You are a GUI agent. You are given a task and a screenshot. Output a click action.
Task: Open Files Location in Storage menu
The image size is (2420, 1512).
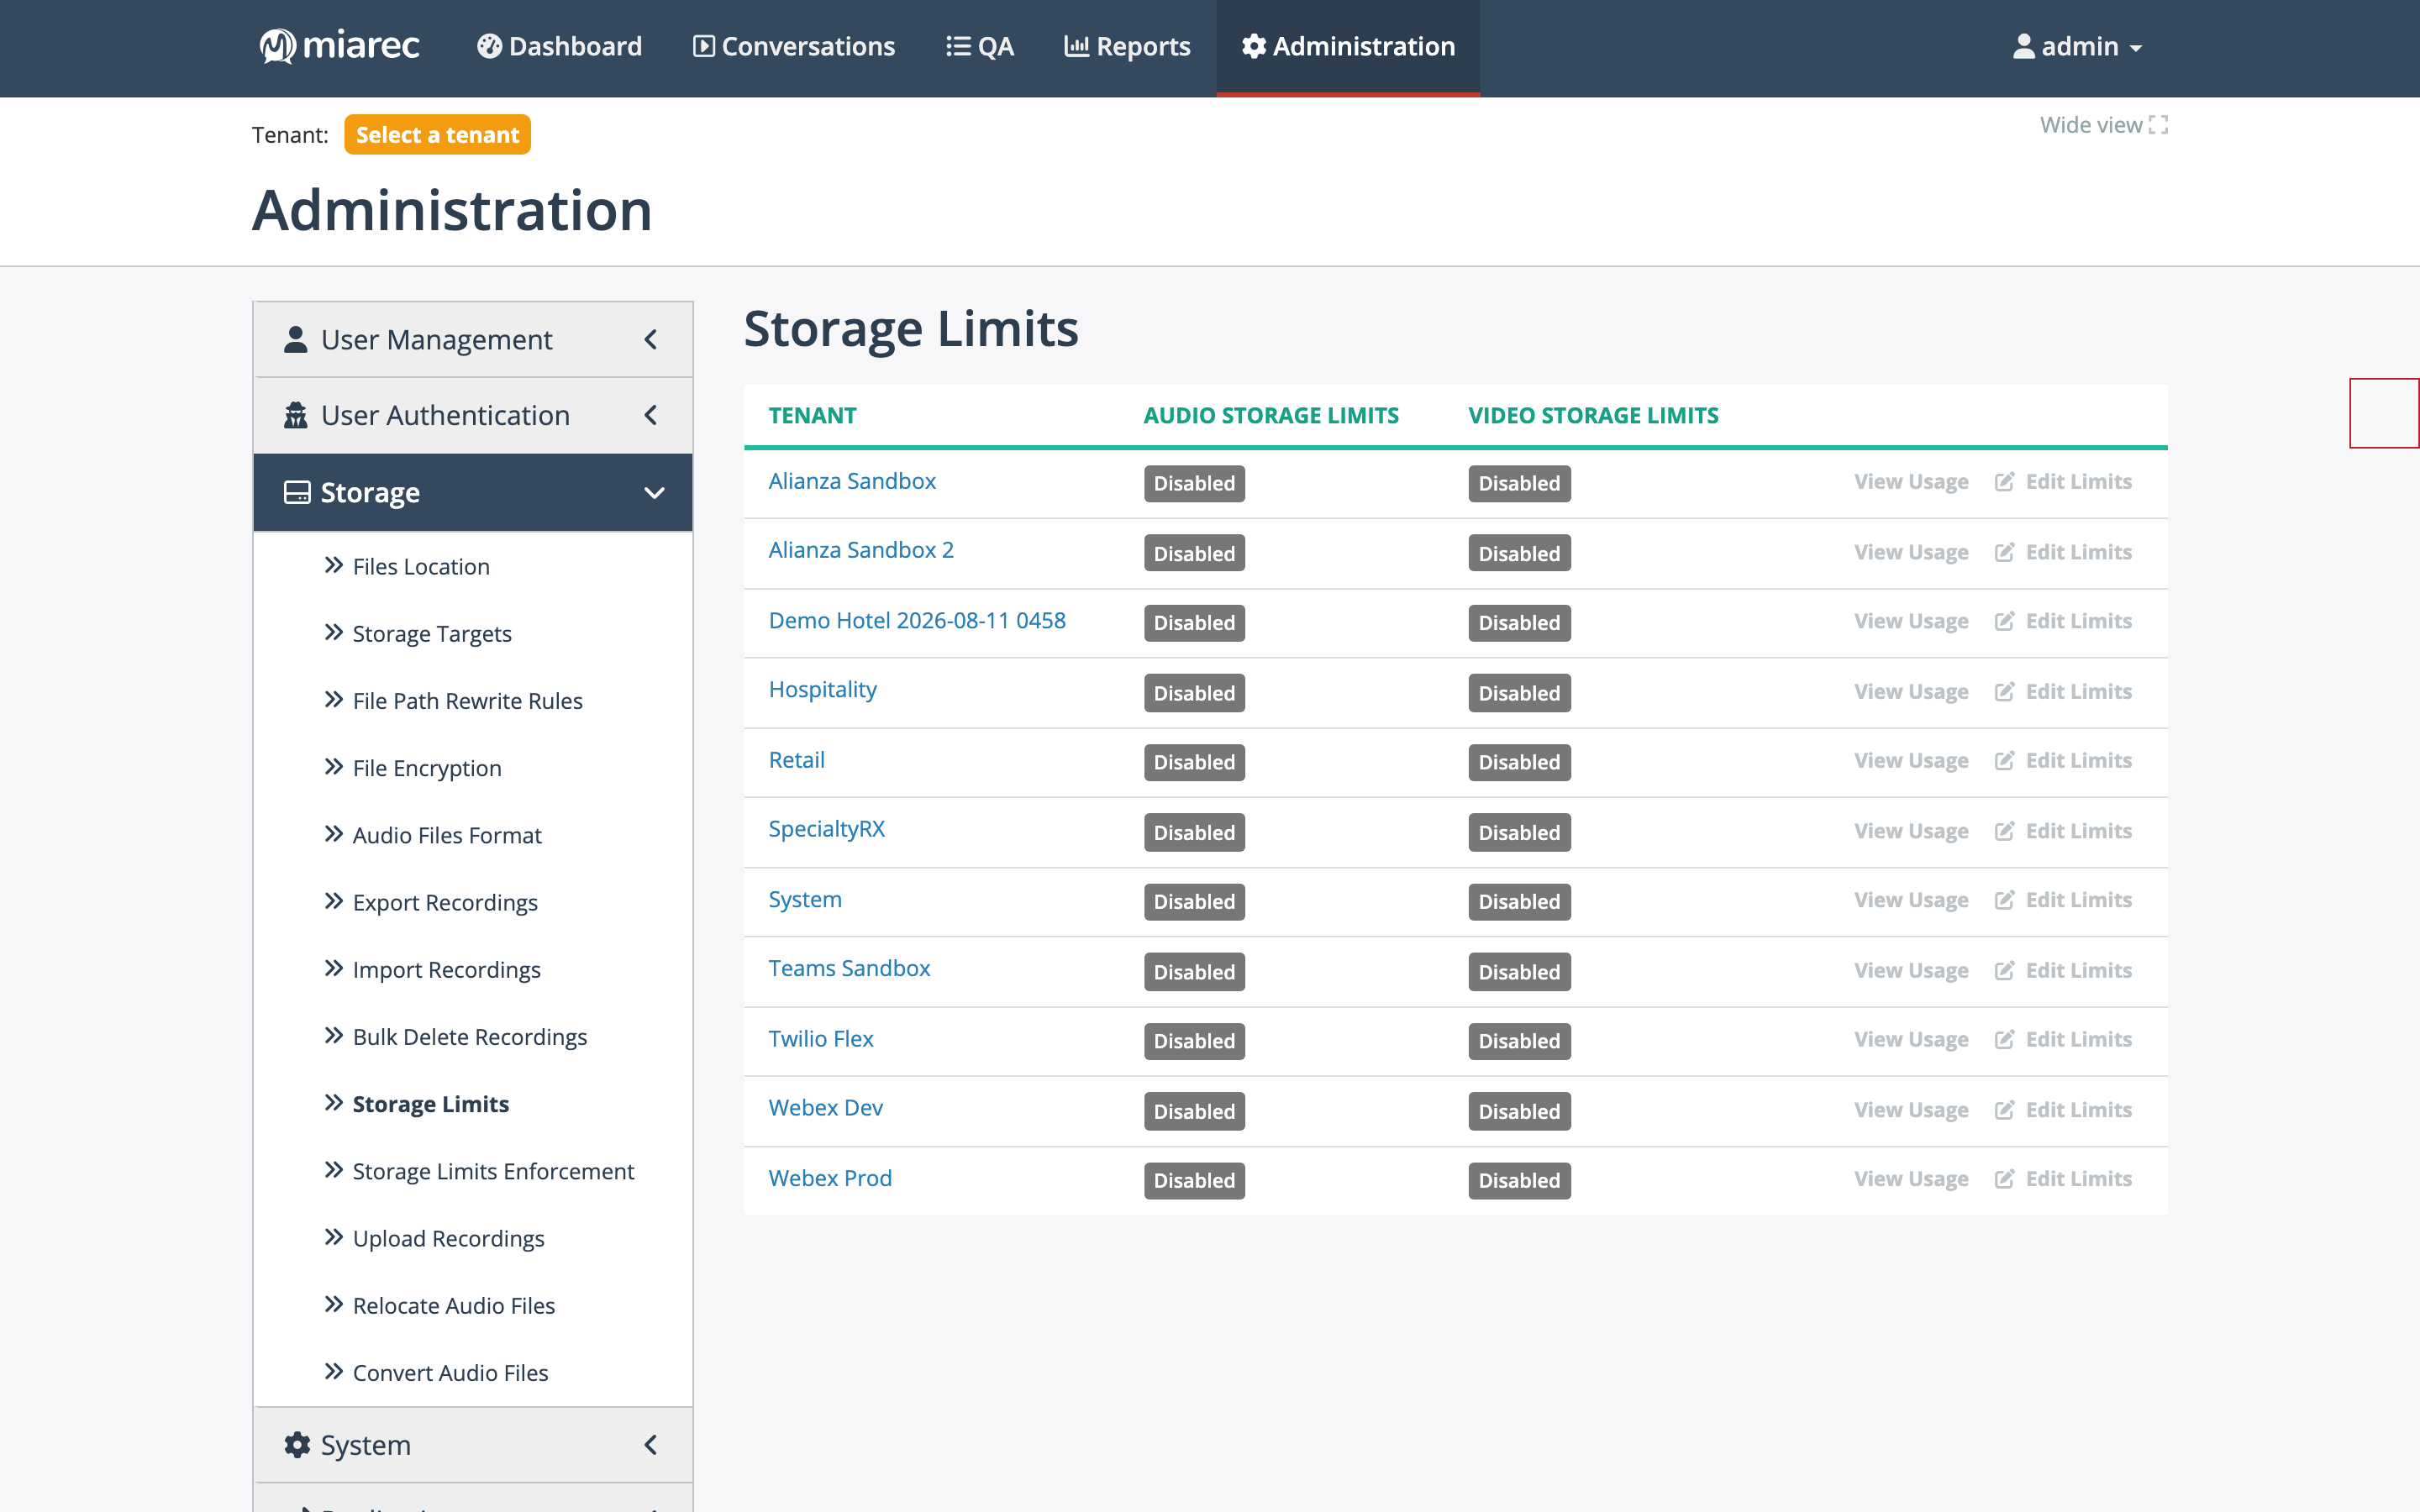click(x=420, y=566)
